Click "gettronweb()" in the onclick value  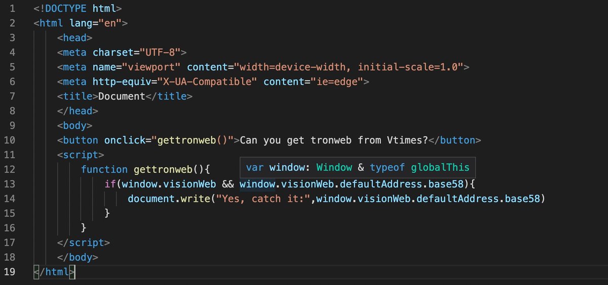pyautogui.click(x=193, y=140)
